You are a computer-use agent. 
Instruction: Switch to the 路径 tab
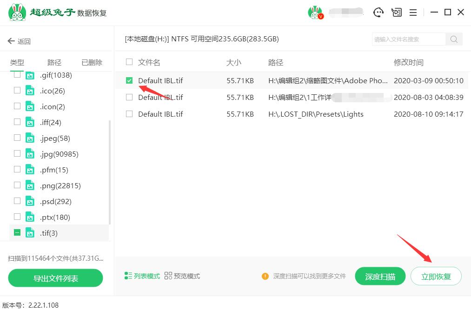[53, 61]
